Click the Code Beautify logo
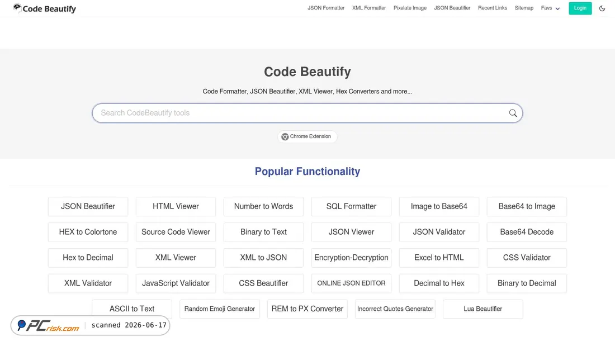Image resolution: width=615 pixels, height=346 pixels. click(44, 8)
